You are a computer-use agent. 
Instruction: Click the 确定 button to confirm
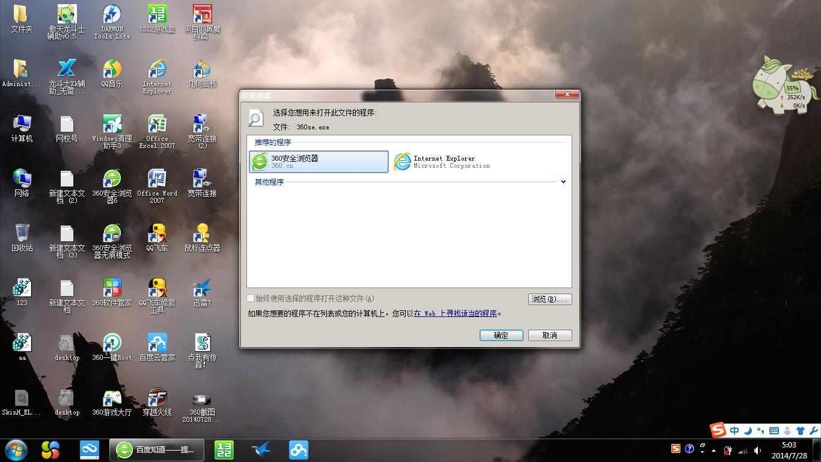coord(501,335)
